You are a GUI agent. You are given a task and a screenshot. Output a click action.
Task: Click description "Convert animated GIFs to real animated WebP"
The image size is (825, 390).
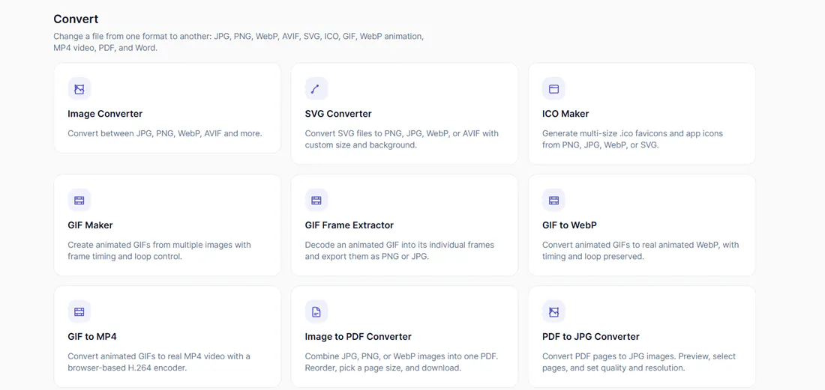coord(640,250)
